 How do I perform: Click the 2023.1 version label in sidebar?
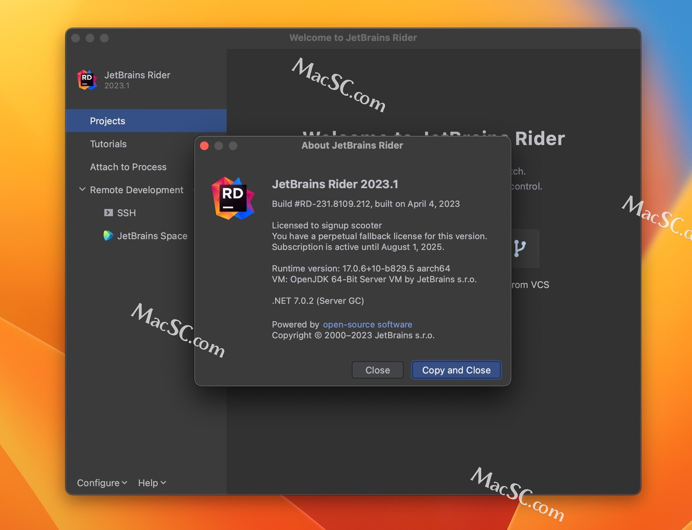(117, 86)
